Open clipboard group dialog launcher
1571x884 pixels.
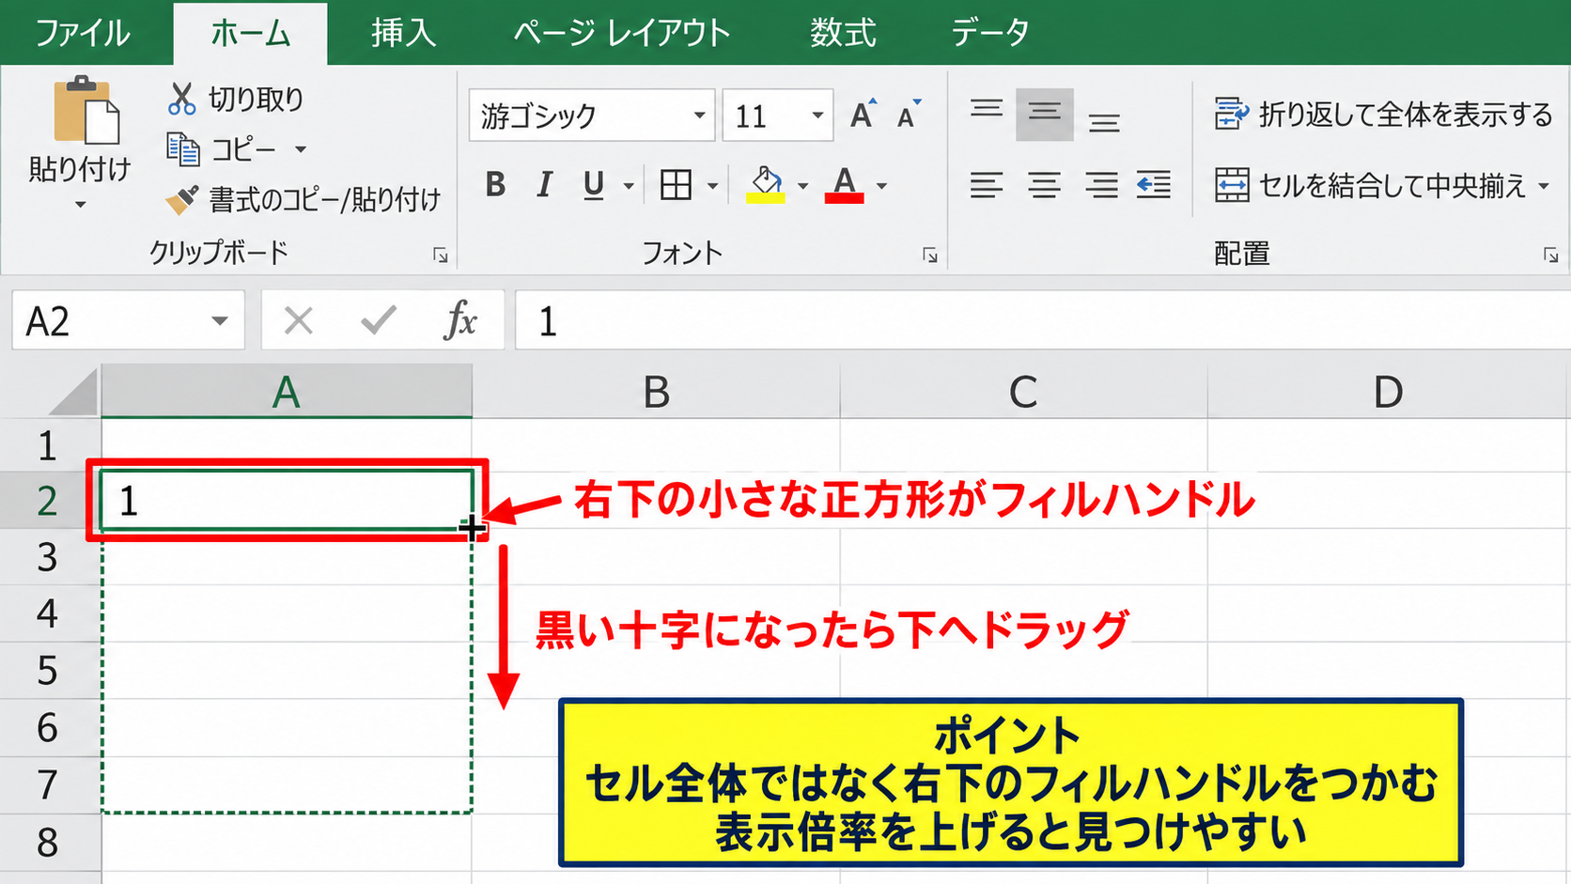(441, 256)
